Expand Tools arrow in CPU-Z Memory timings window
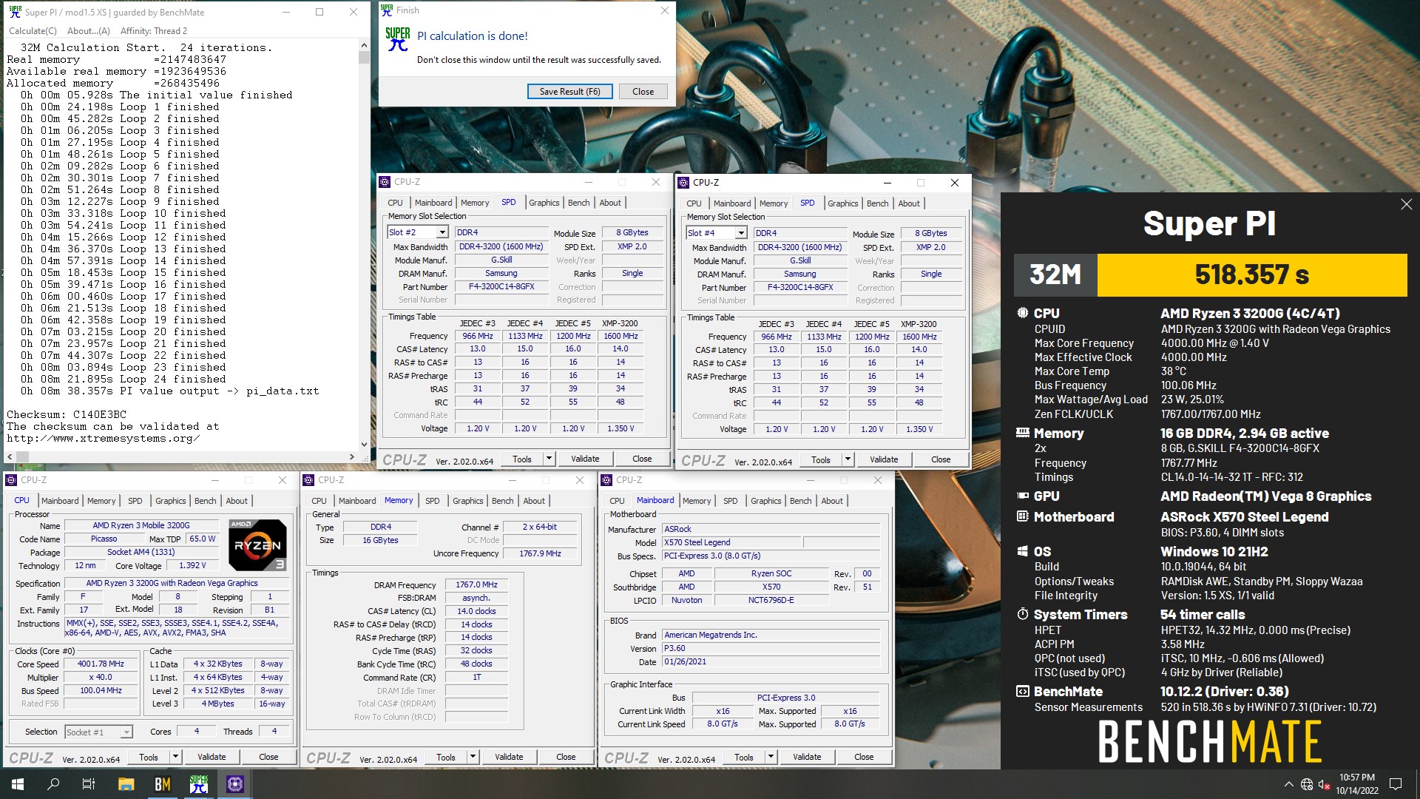 pos(473,757)
